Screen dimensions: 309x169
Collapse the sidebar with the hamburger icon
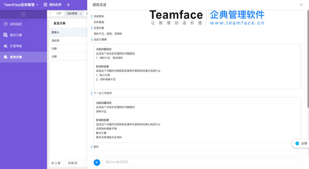(23, 14)
